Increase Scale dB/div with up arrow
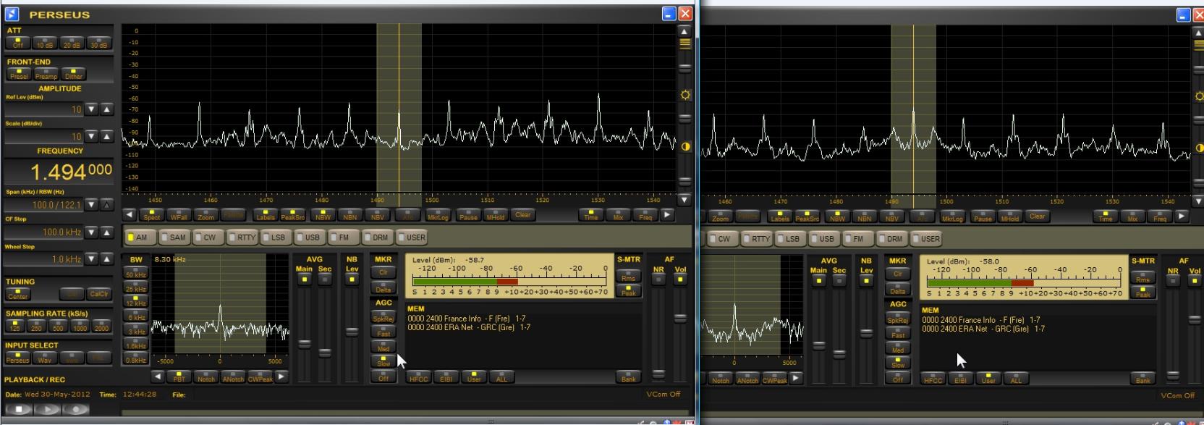Screen dimensions: 1204x425 tap(106, 136)
